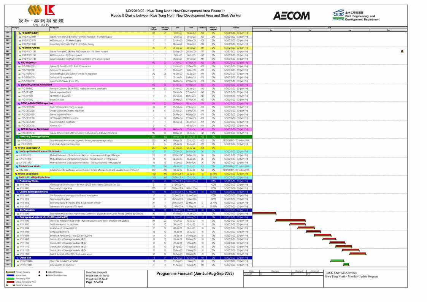Screen dimensions: 427x302
Task: Click the WBS icon beside Works in Section 4A
Action: click(16, 148)
